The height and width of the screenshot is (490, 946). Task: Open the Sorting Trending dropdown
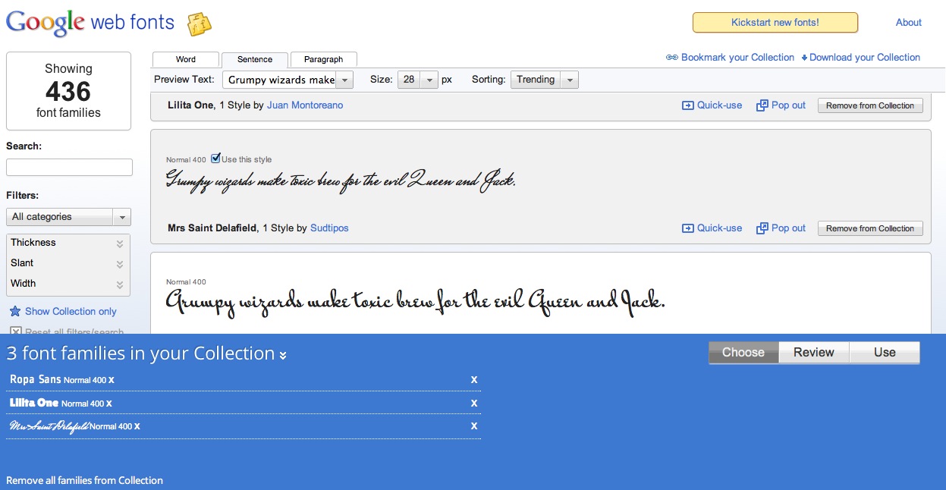point(544,80)
